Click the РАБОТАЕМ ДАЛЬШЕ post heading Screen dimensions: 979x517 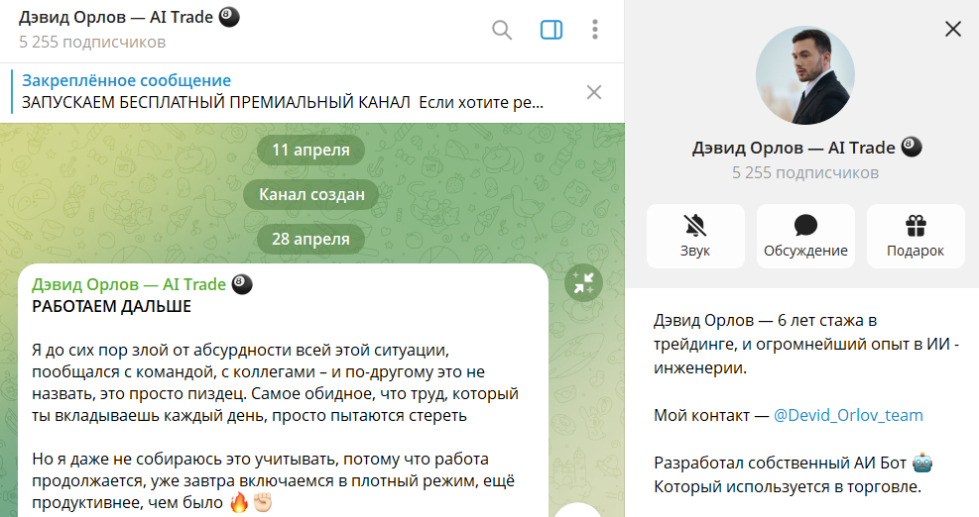coord(112,306)
